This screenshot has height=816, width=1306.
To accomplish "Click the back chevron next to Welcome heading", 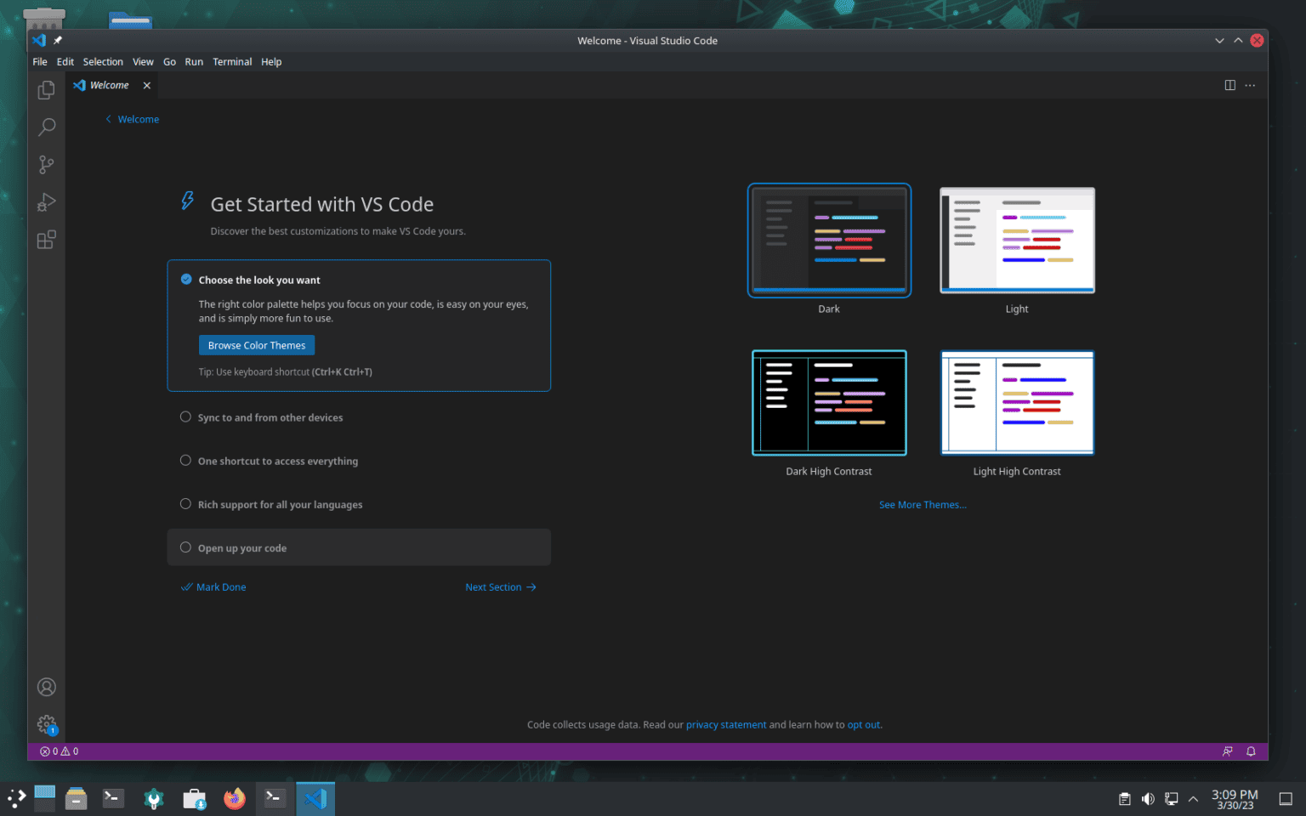I will coord(107,119).
